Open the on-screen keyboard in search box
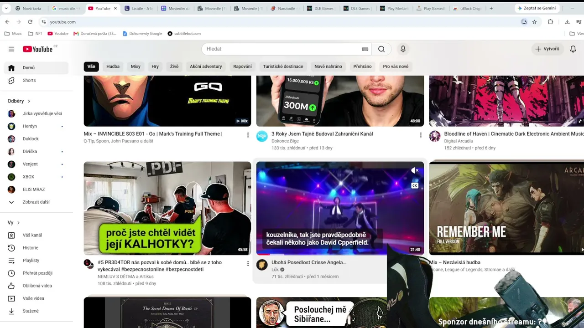 click(365, 49)
